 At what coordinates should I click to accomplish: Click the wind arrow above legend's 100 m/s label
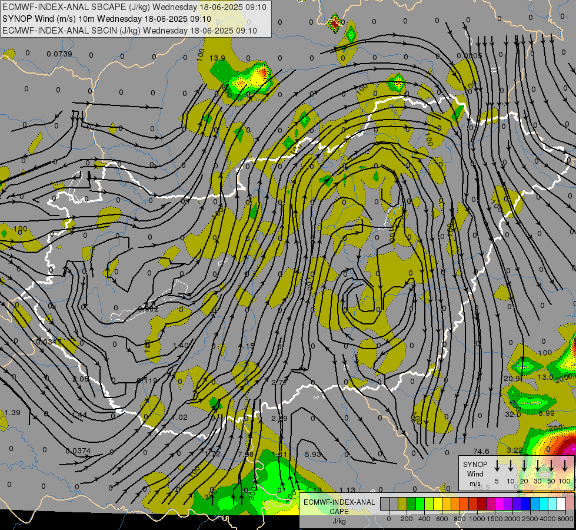point(565,466)
